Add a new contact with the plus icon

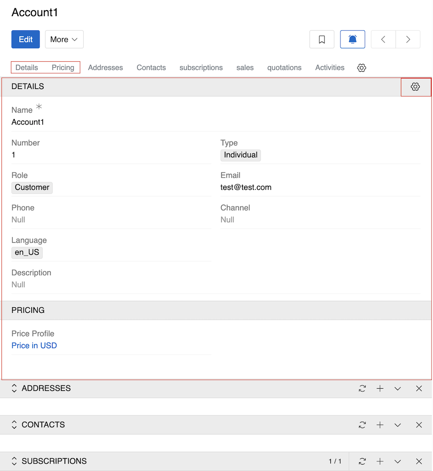pos(380,425)
